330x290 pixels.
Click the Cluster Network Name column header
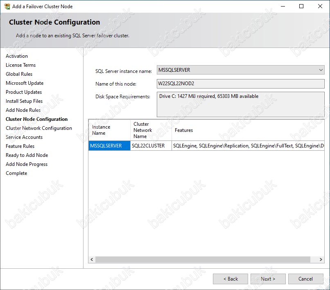point(151,130)
